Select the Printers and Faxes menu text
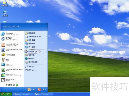This screenshot has width=129, height=96. 33,62
